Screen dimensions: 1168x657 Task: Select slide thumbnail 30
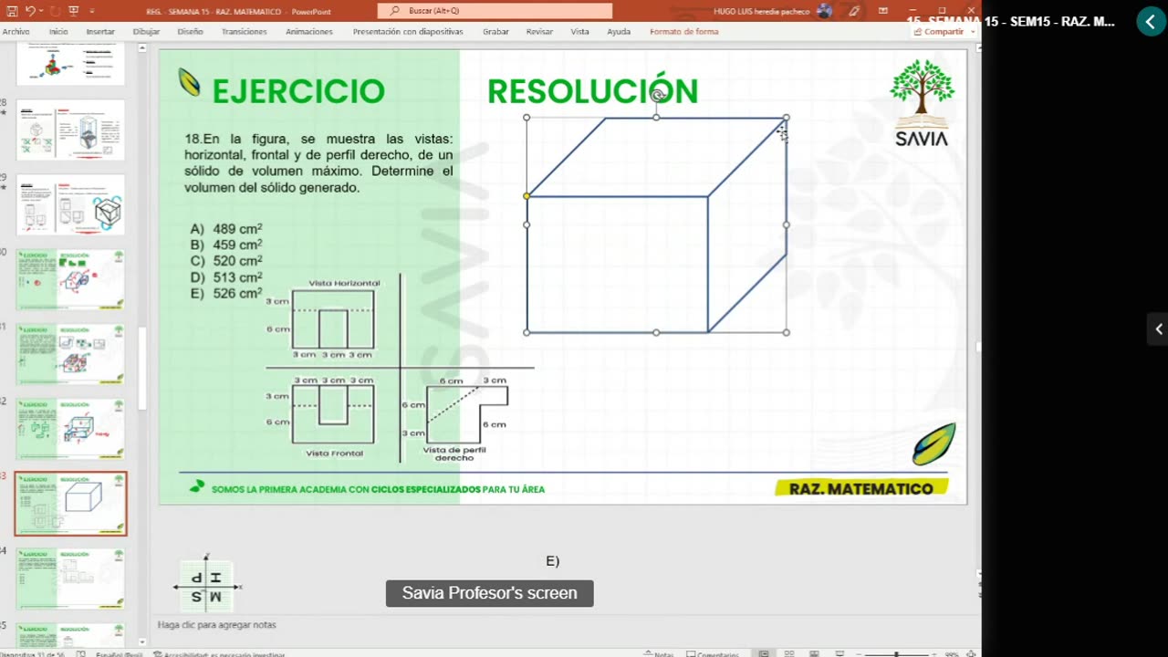click(x=70, y=279)
